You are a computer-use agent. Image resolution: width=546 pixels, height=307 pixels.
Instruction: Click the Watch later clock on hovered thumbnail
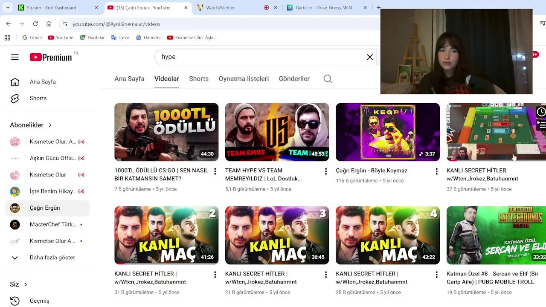pyautogui.click(x=541, y=112)
